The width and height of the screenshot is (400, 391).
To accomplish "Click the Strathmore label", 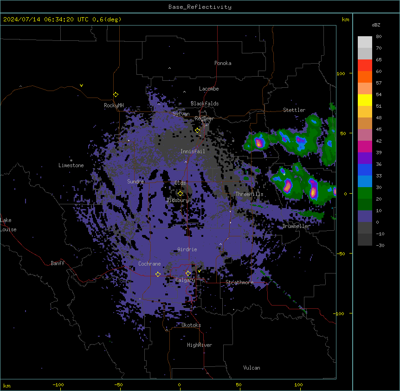I will pos(239,282).
